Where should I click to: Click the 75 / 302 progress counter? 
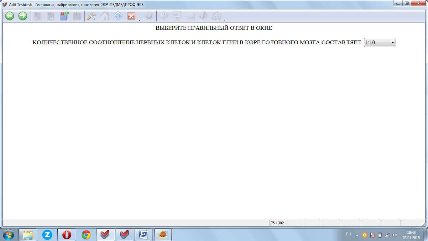tap(278, 223)
